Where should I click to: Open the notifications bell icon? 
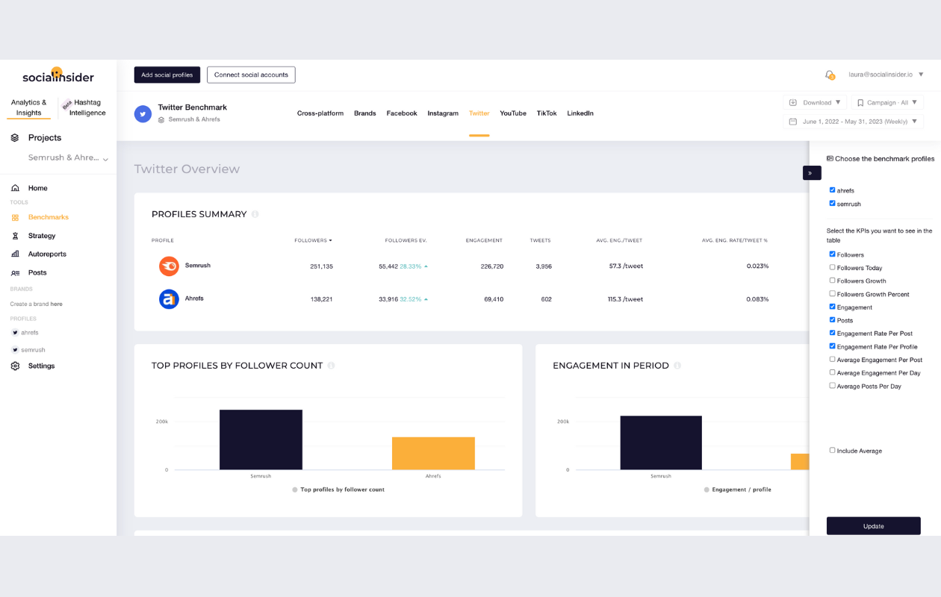click(x=830, y=75)
